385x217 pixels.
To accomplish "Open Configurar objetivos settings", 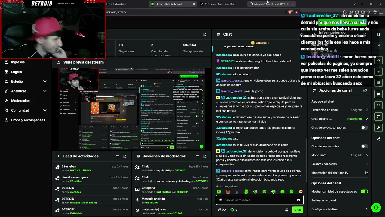I will 340,209.
